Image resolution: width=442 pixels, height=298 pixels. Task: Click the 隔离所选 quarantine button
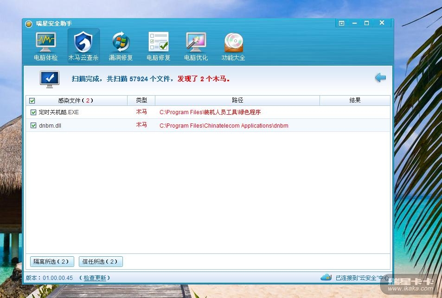(x=52, y=262)
